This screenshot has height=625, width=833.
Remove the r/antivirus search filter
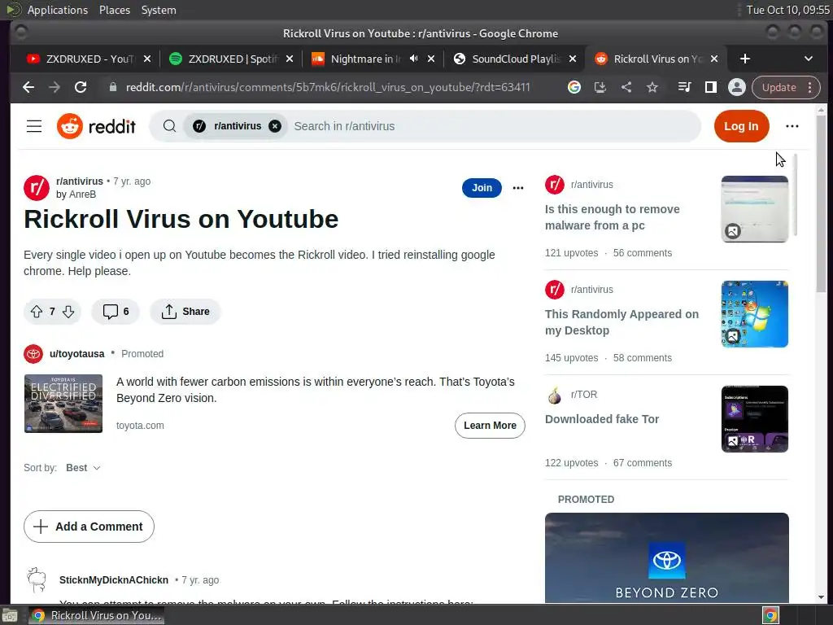[x=275, y=126]
